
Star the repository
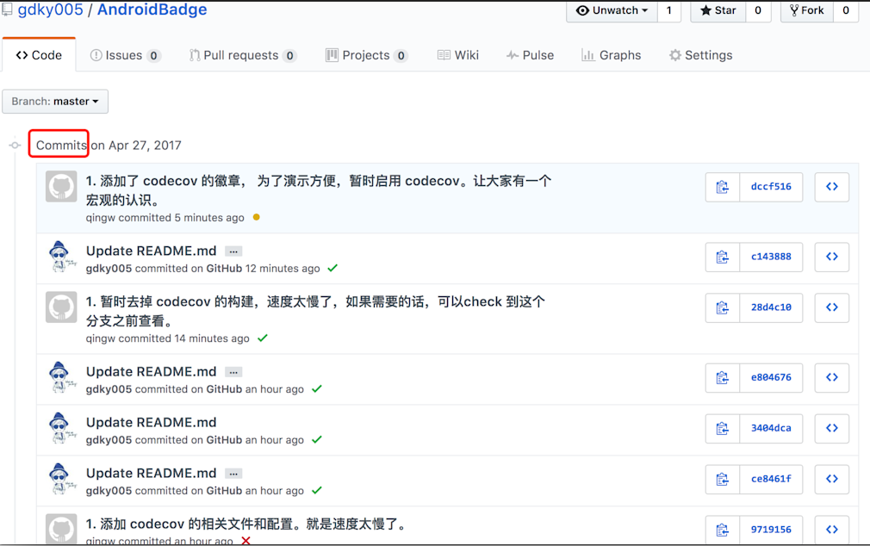click(x=718, y=10)
